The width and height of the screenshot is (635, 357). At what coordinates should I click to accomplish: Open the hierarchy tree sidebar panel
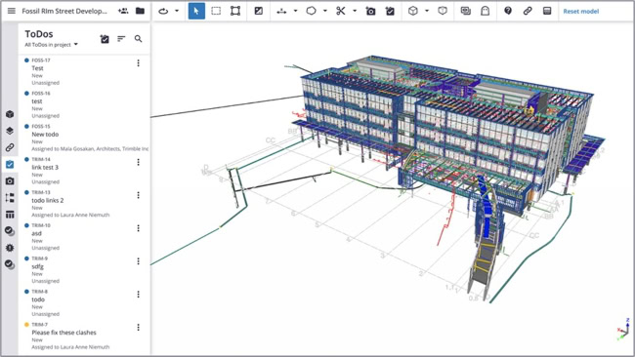(10, 198)
